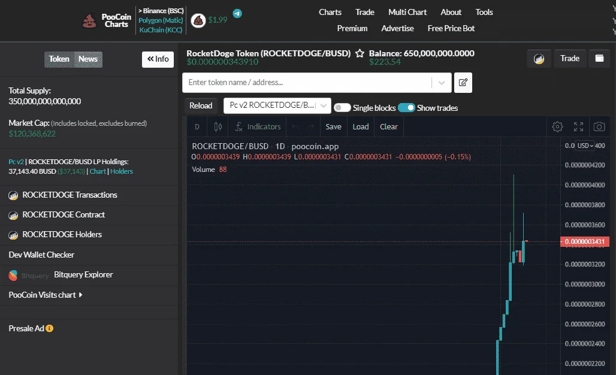This screenshot has height=375, width=616.
Task: Click icon beside ROCKETDOGE Transactions
Action: (x=13, y=195)
